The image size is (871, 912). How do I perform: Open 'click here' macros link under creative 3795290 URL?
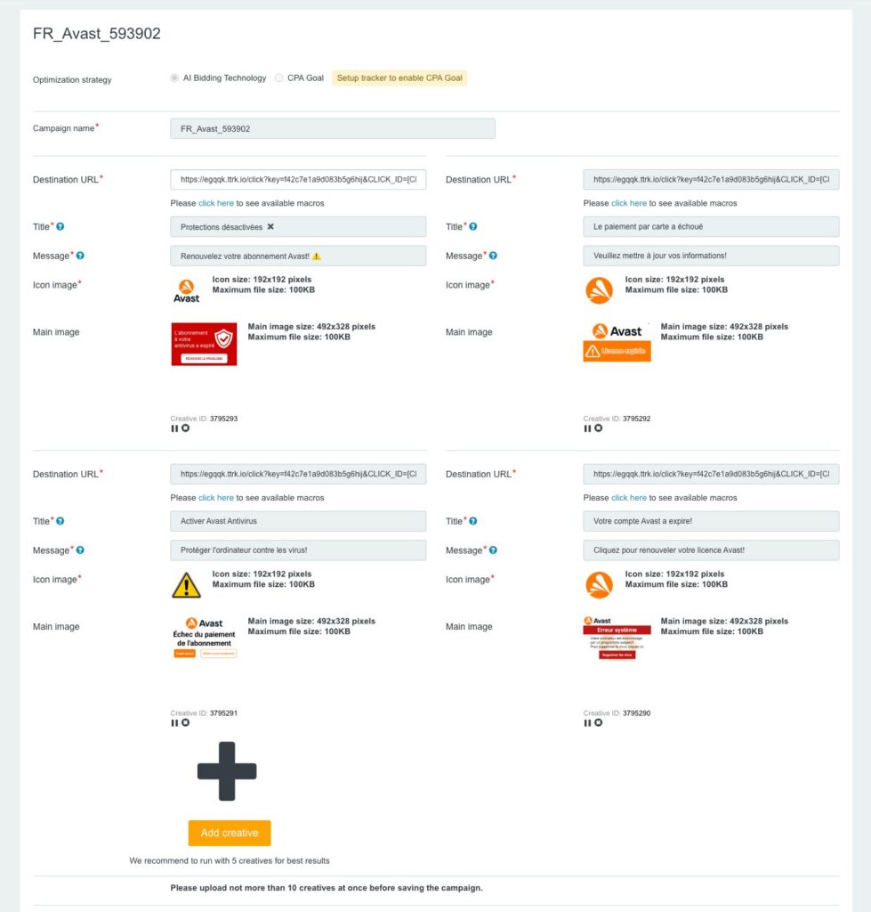(629, 498)
